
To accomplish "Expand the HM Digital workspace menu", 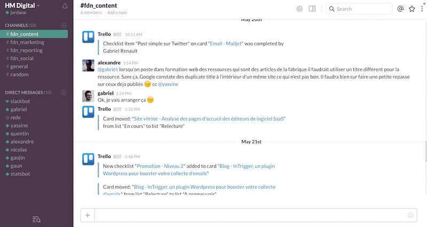I will 22,5.
